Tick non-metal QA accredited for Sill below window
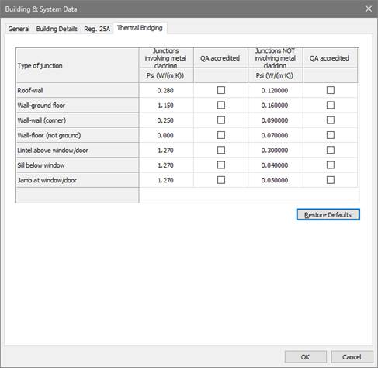The height and width of the screenshot is (368, 378). (331, 165)
